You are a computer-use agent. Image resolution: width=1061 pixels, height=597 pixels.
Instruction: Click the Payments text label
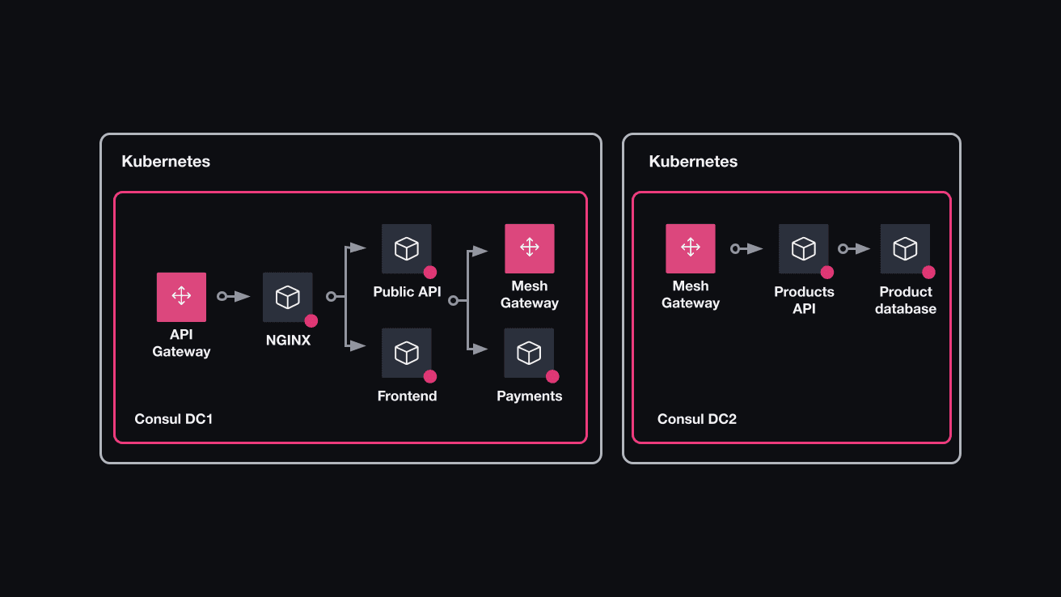(529, 396)
